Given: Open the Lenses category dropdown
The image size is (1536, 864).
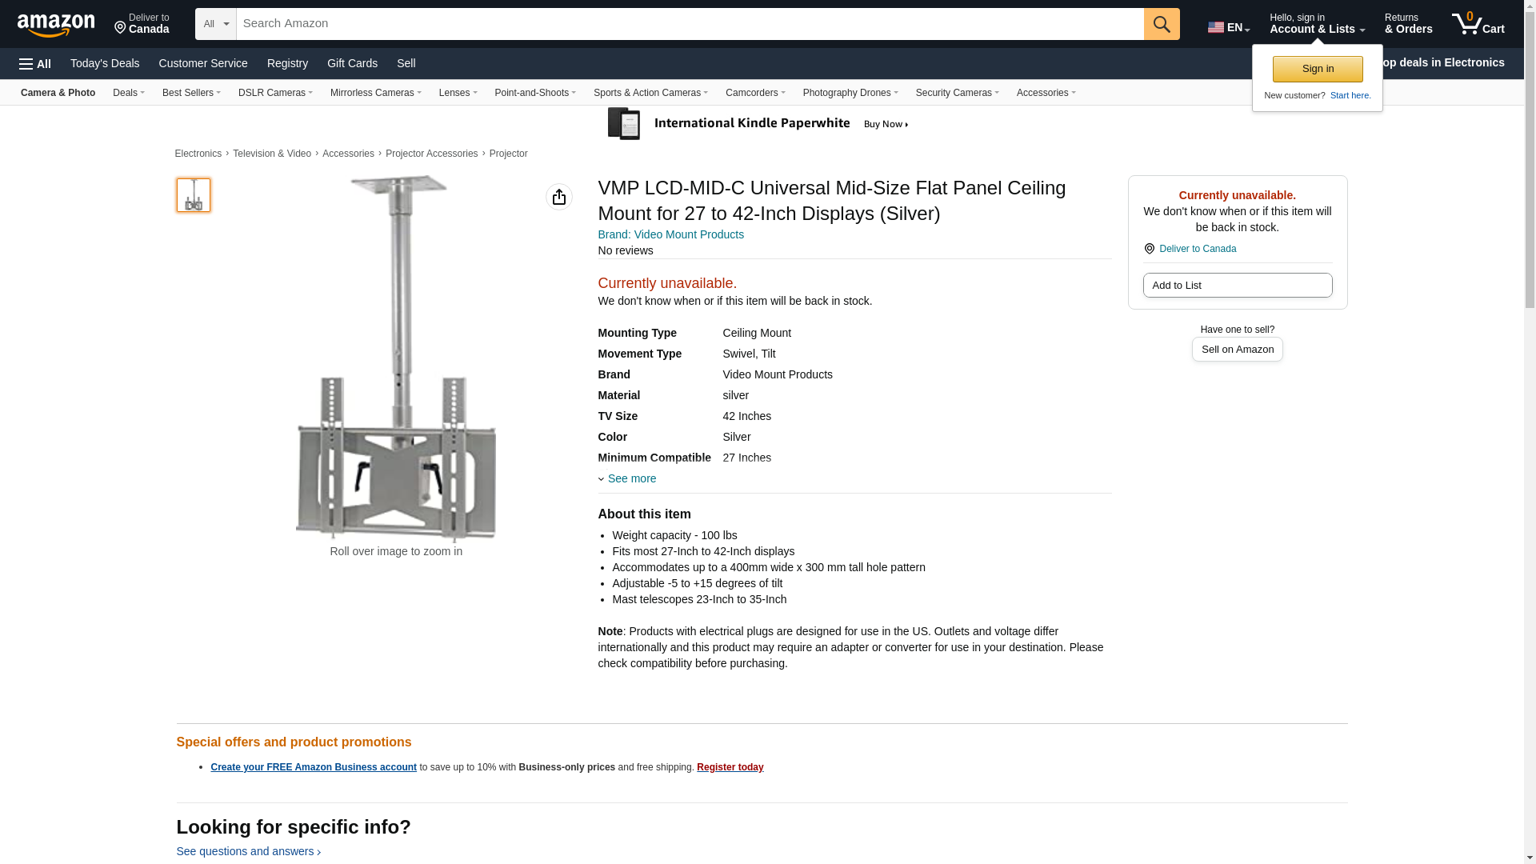Looking at the screenshot, I should coord(458,93).
